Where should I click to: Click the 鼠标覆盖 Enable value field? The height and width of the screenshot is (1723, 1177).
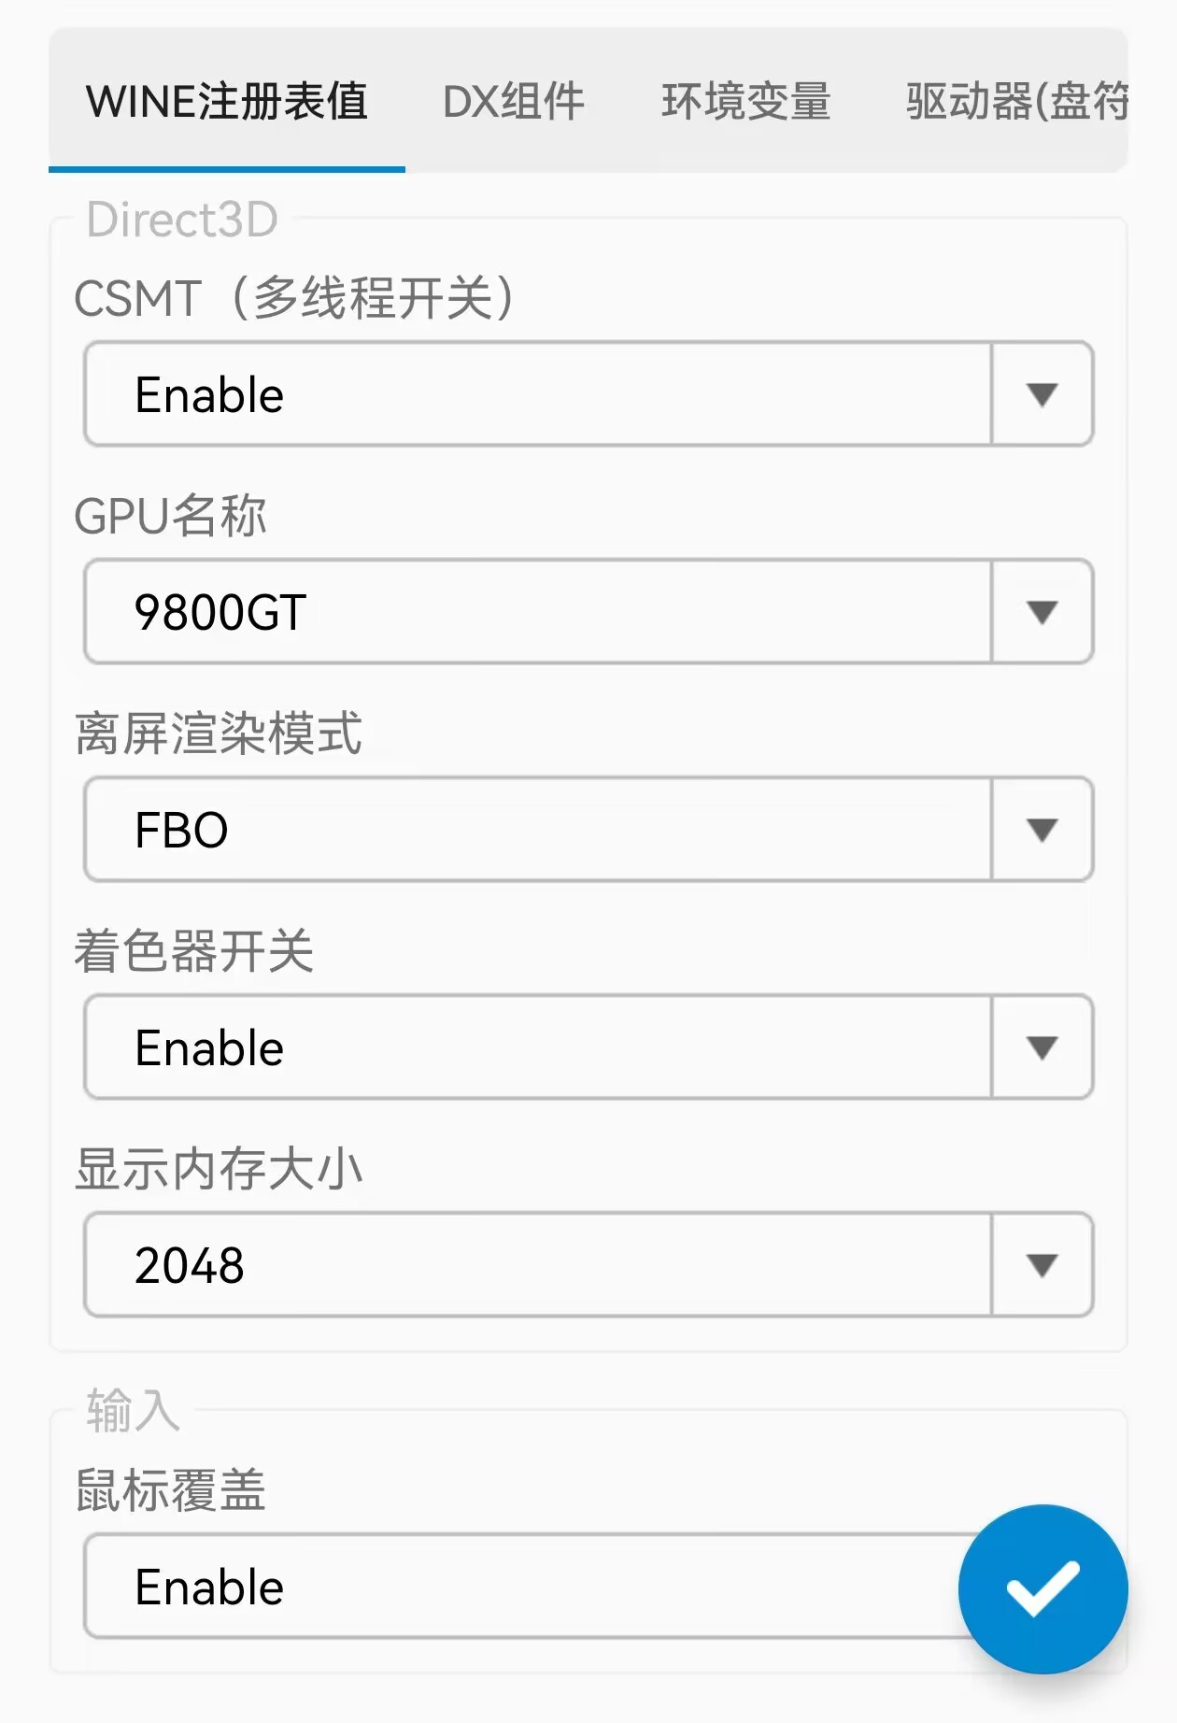[x=523, y=1587]
